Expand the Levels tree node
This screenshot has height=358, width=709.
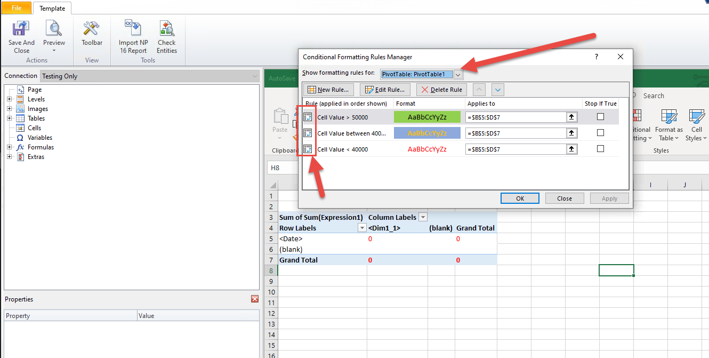point(9,99)
